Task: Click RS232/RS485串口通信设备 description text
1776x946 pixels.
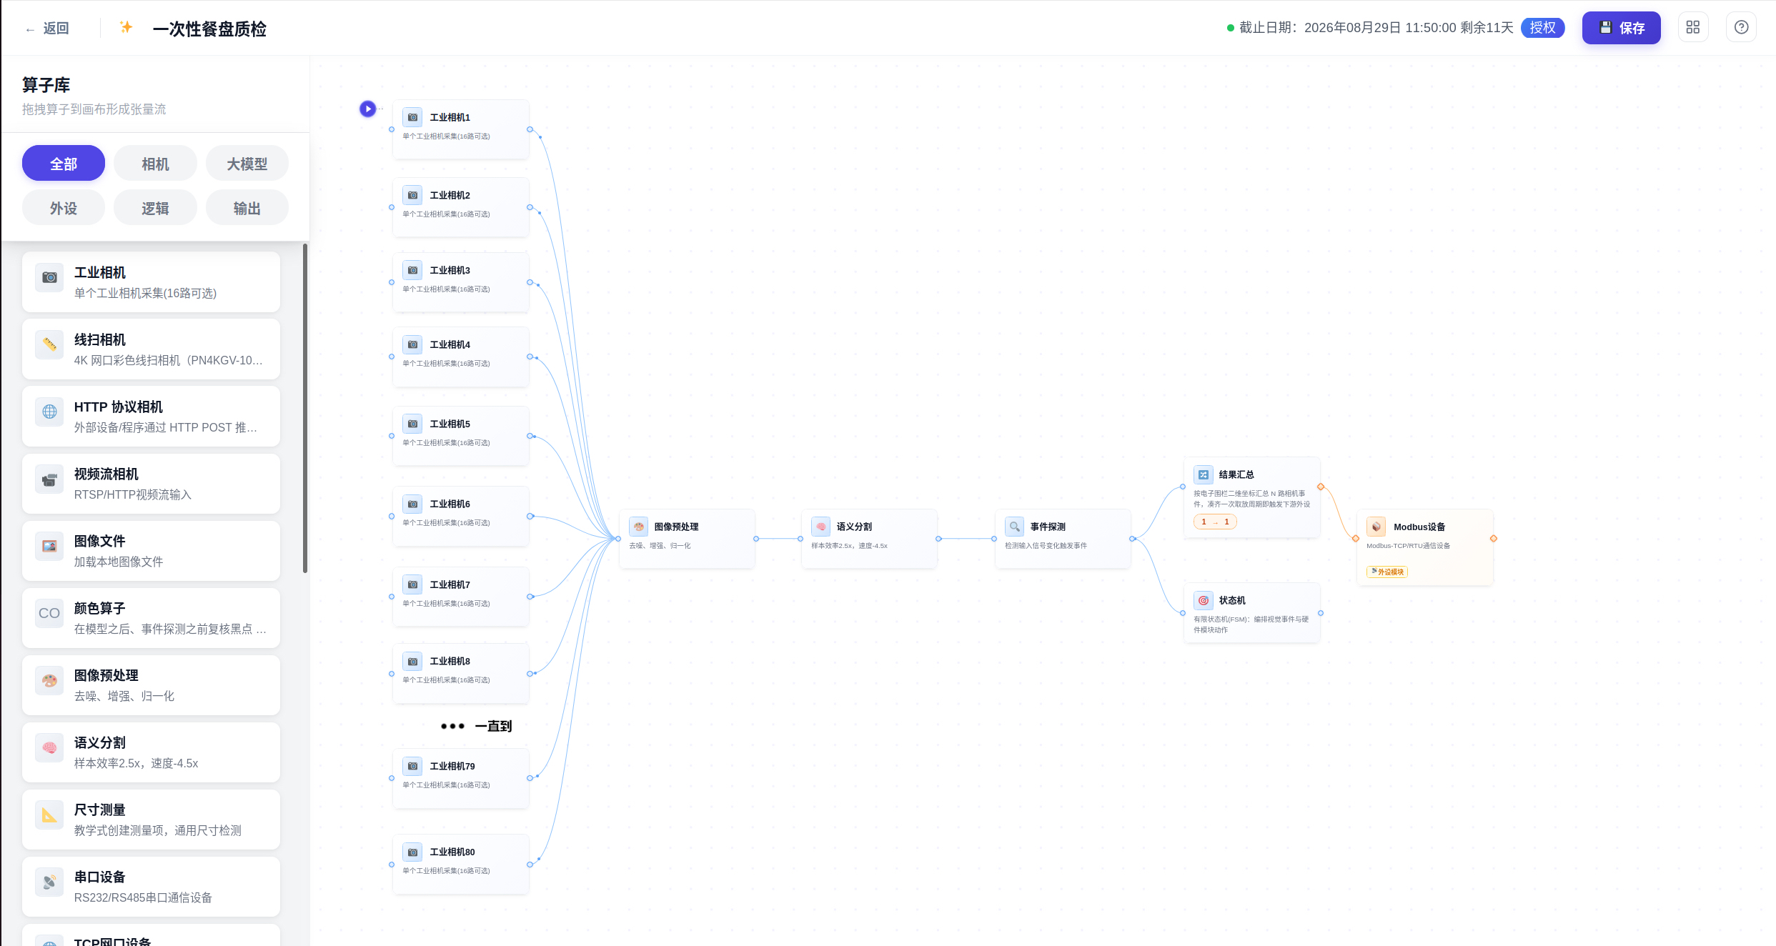Action: (x=143, y=897)
